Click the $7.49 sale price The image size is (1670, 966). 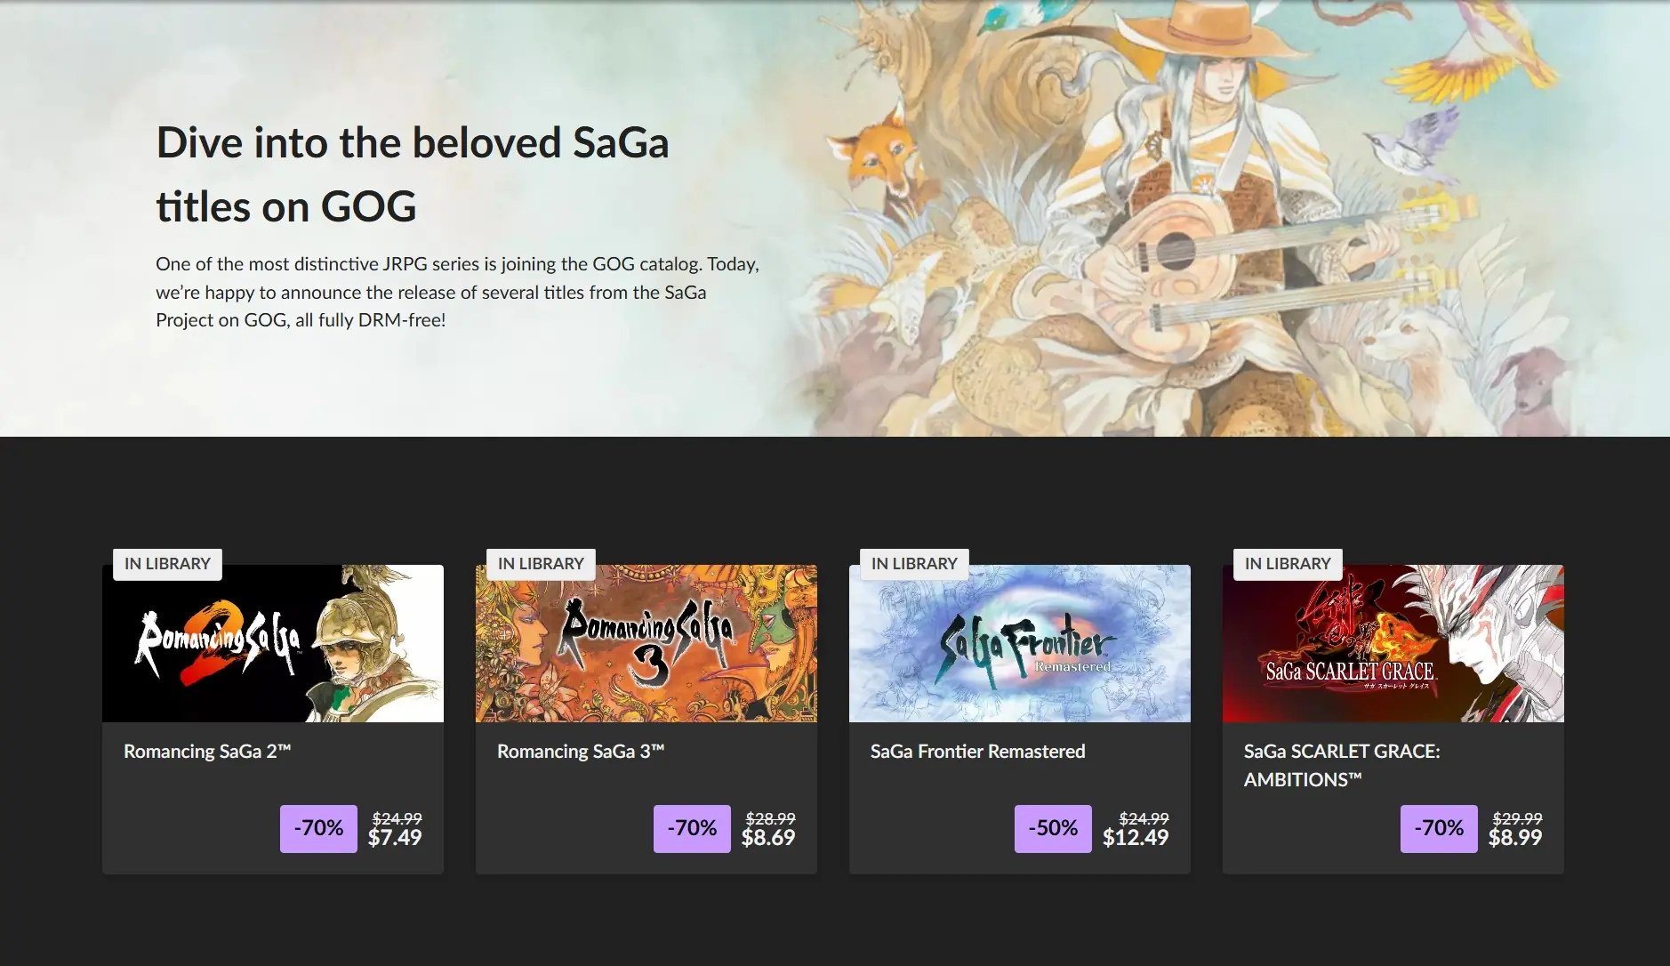click(x=395, y=838)
